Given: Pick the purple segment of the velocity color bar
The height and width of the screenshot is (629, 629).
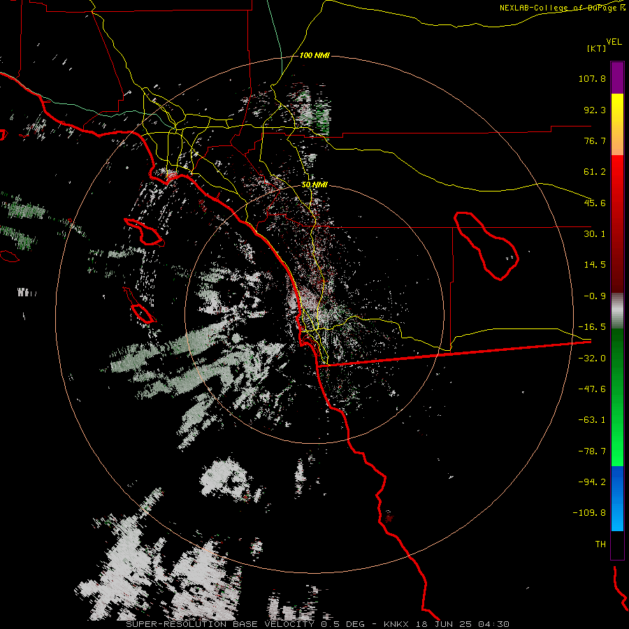Looking at the screenshot, I should pyautogui.click(x=617, y=78).
